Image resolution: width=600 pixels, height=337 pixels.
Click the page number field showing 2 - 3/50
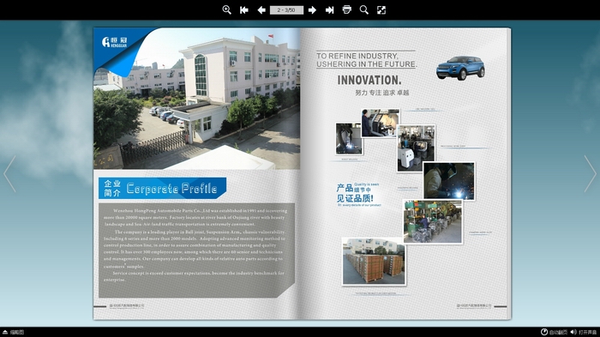click(x=286, y=10)
